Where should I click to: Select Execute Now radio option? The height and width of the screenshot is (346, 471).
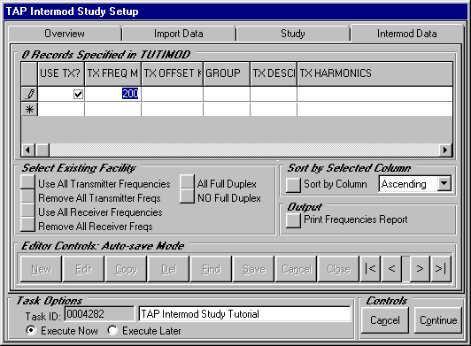tap(31, 330)
